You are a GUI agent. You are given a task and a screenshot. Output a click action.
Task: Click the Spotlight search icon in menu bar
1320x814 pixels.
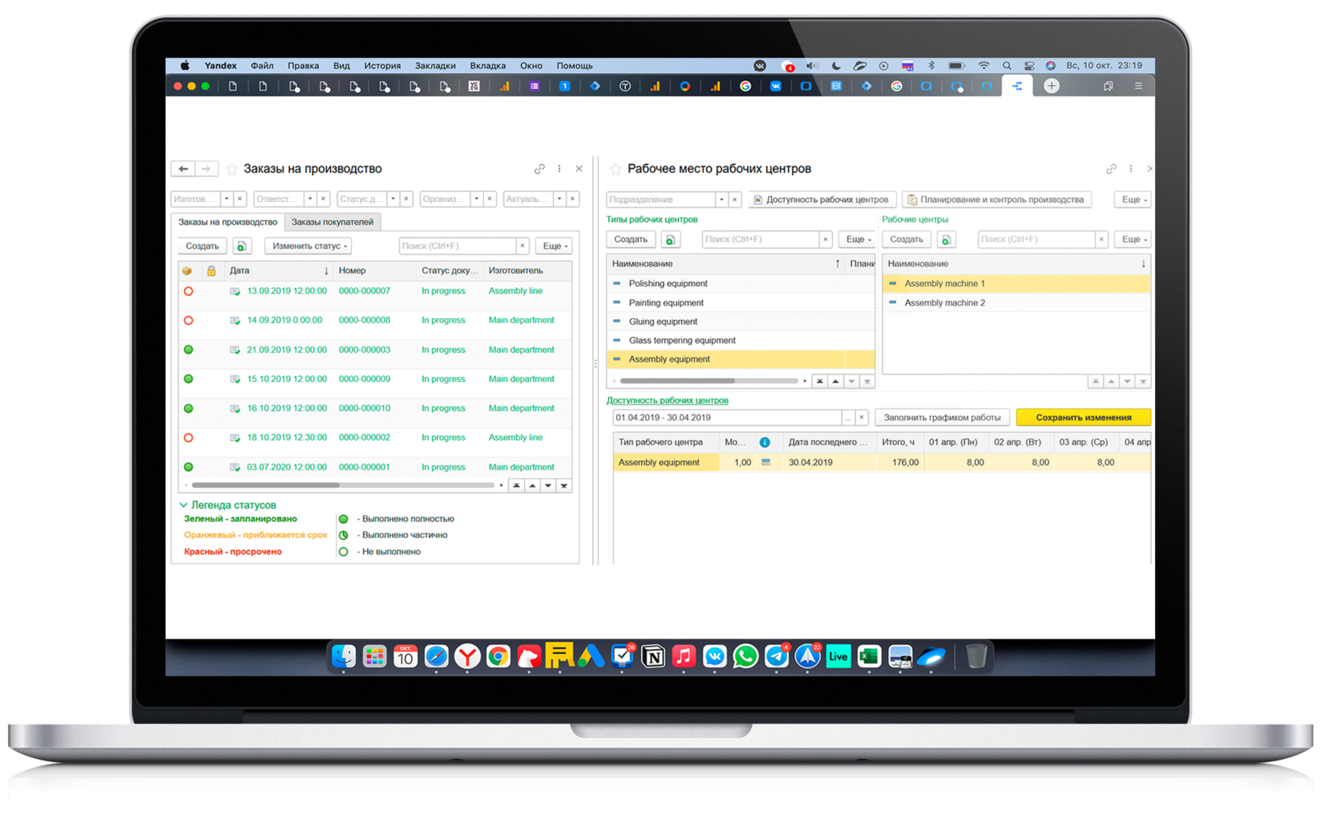1006,66
